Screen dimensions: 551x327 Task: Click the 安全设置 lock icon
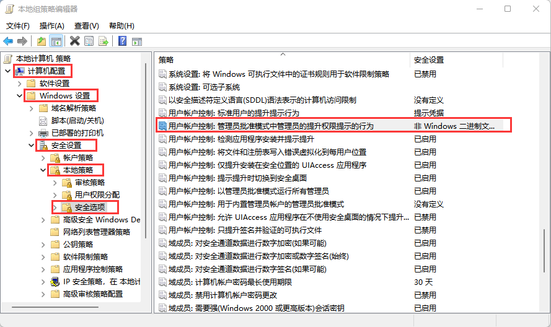(43, 146)
